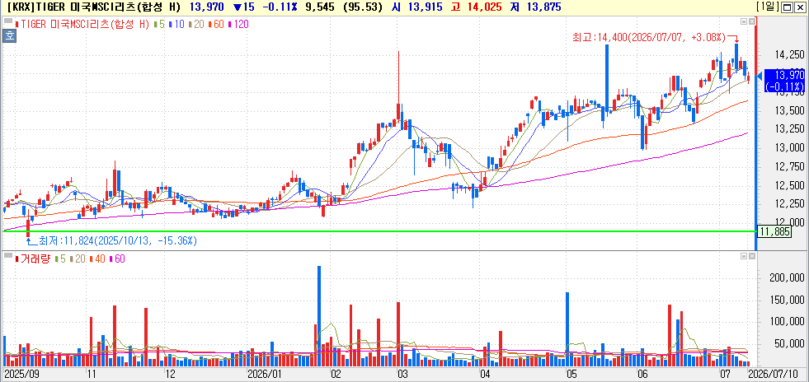
Task: Toggle the 10-day moving average legend
Action: click(x=177, y=24)
